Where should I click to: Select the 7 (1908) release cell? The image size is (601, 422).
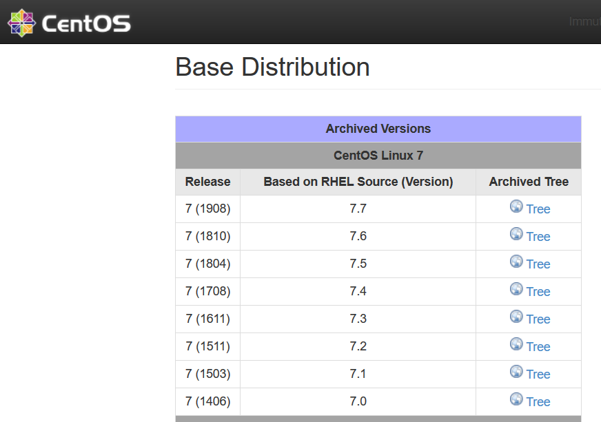(x=207, y=209)
